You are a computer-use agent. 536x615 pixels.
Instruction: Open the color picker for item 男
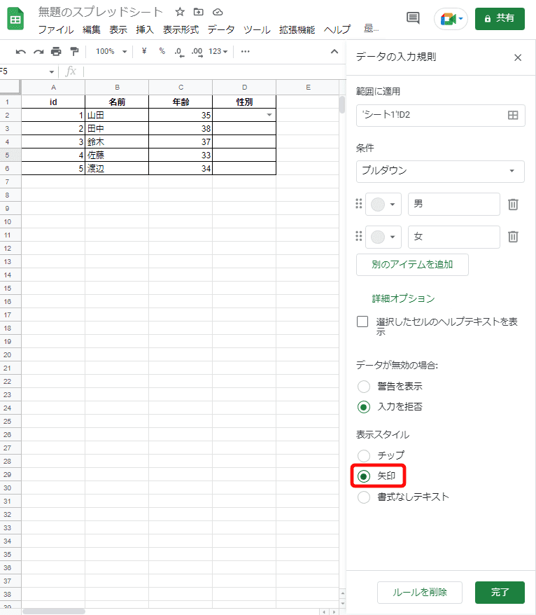383,204
